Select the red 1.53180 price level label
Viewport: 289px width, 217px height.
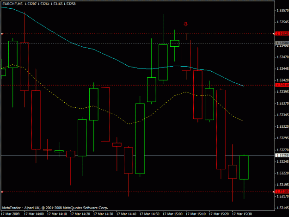[x=282, y=192]
